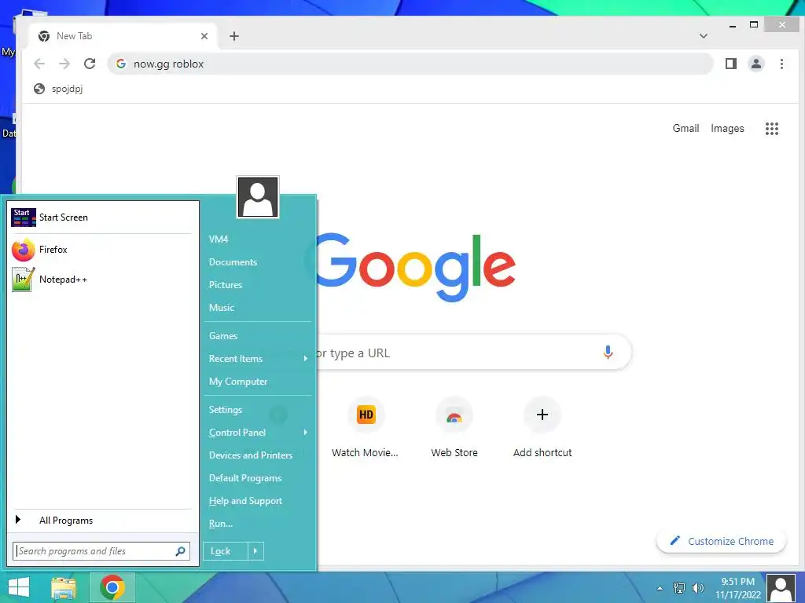Open the volume speaker tray icon
Viewport: 805px width, 603px height.
[x=697, y=587]
